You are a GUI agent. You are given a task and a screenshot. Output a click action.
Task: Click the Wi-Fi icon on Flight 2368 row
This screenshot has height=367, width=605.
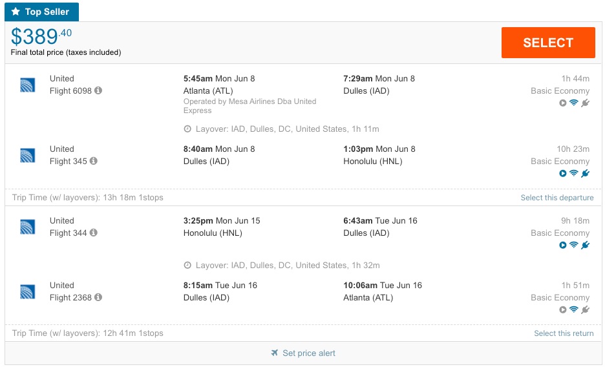(x=573, y=309)
